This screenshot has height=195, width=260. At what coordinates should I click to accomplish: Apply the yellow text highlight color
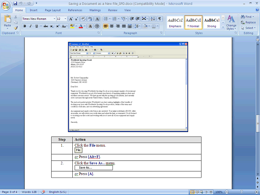click(72, 26)
